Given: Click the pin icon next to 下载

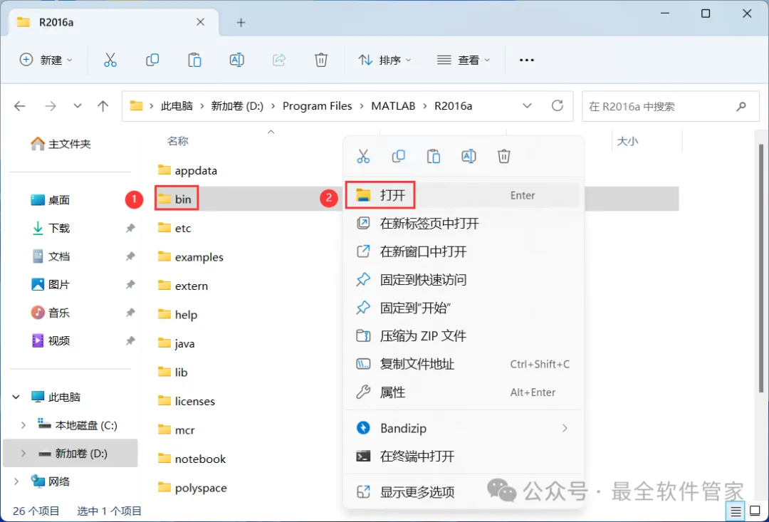Looking at the screenshot, I should click(x=130, y=228).
